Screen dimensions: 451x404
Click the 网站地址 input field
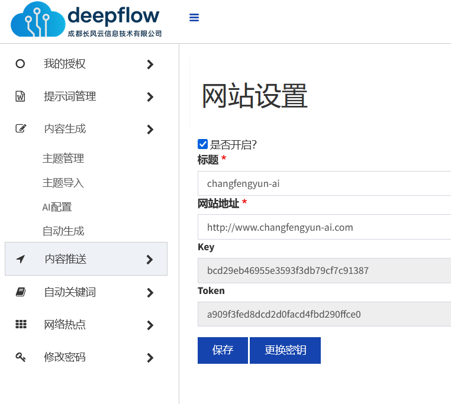[324, 227]
